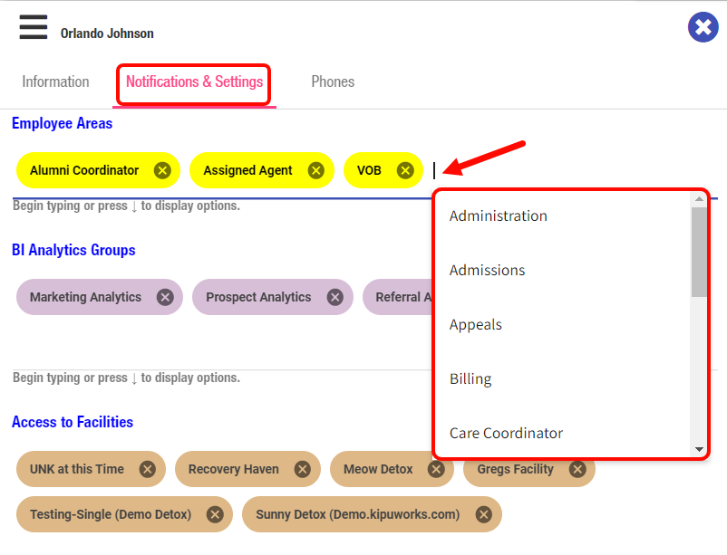The image size is (727, 555).
Task: Remove Marketing Analytics group chip
Action: tap(165, 297)
